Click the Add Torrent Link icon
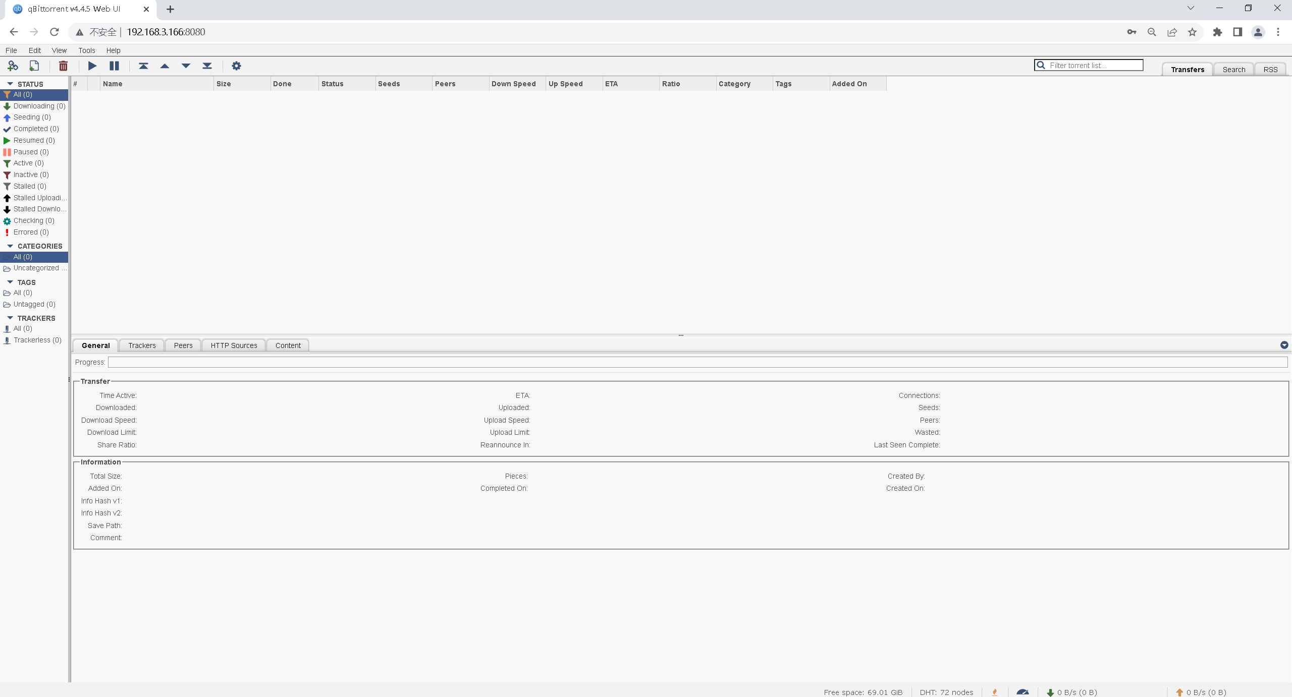The height and width of the screenshot is (697, 1292). [x=13, y=66]
